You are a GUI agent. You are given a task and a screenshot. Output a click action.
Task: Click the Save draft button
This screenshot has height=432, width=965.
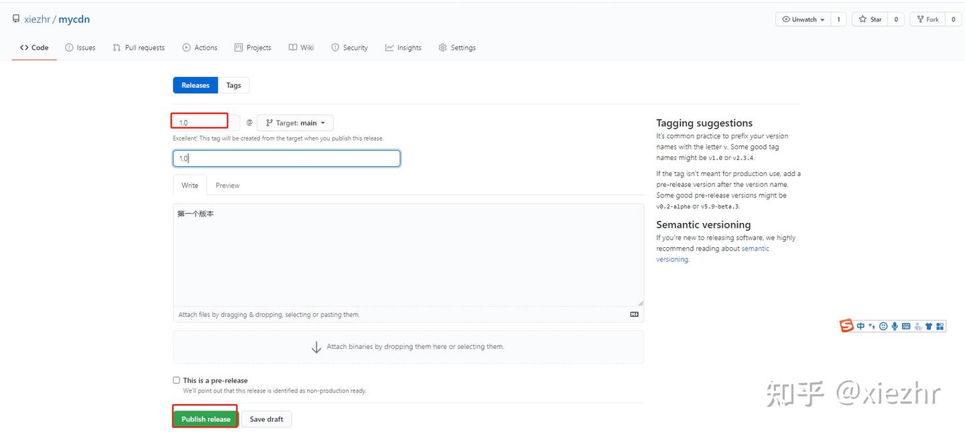coord(266,418)
